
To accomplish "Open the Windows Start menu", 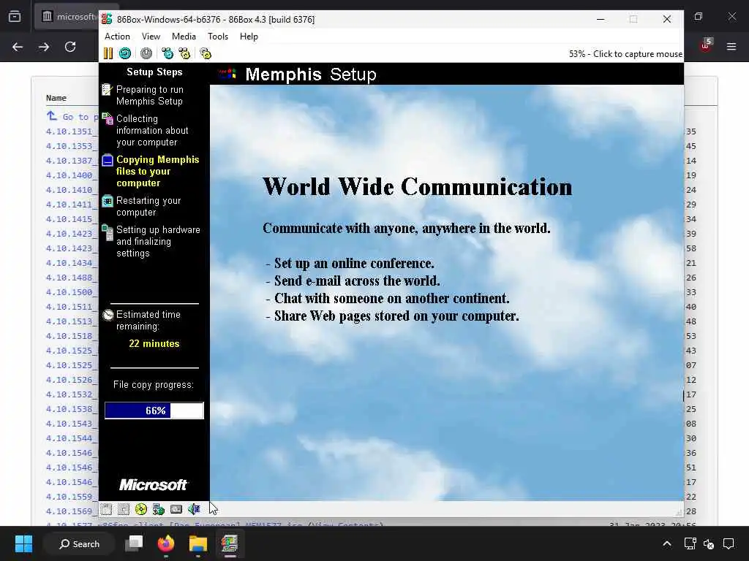I will point(23,543).
